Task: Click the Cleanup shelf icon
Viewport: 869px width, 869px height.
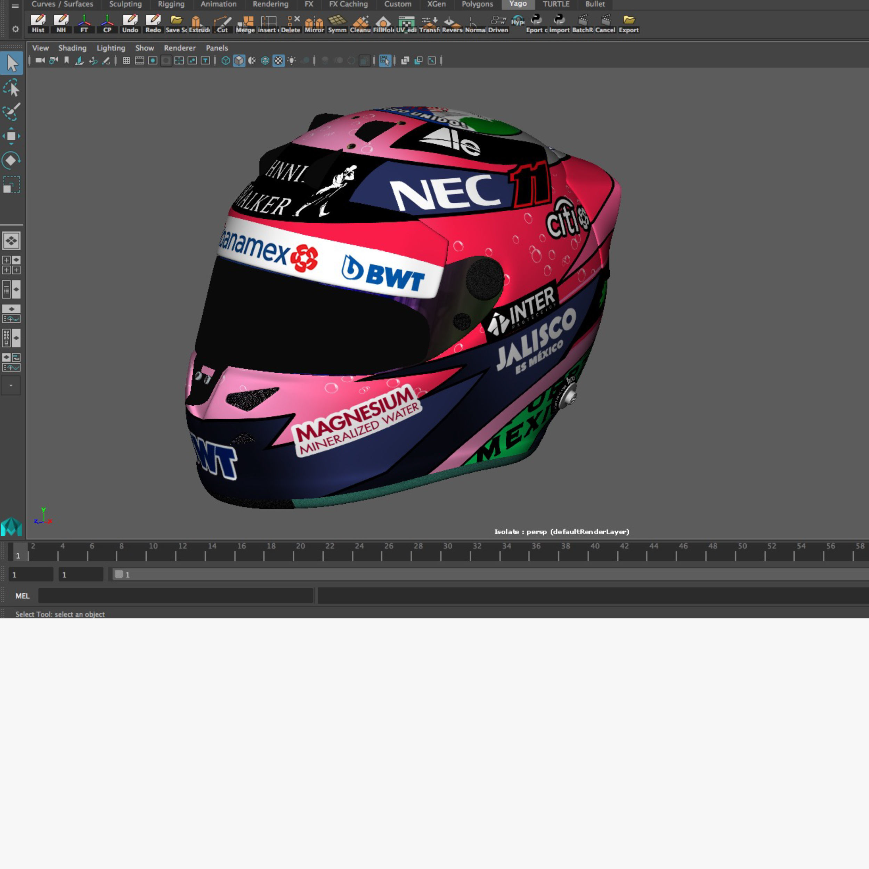Action: coord(360,24)
